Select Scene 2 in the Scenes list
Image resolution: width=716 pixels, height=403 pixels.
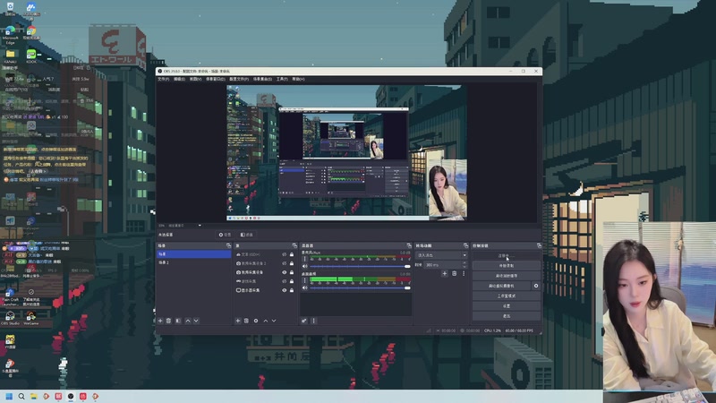pos(193,262)
